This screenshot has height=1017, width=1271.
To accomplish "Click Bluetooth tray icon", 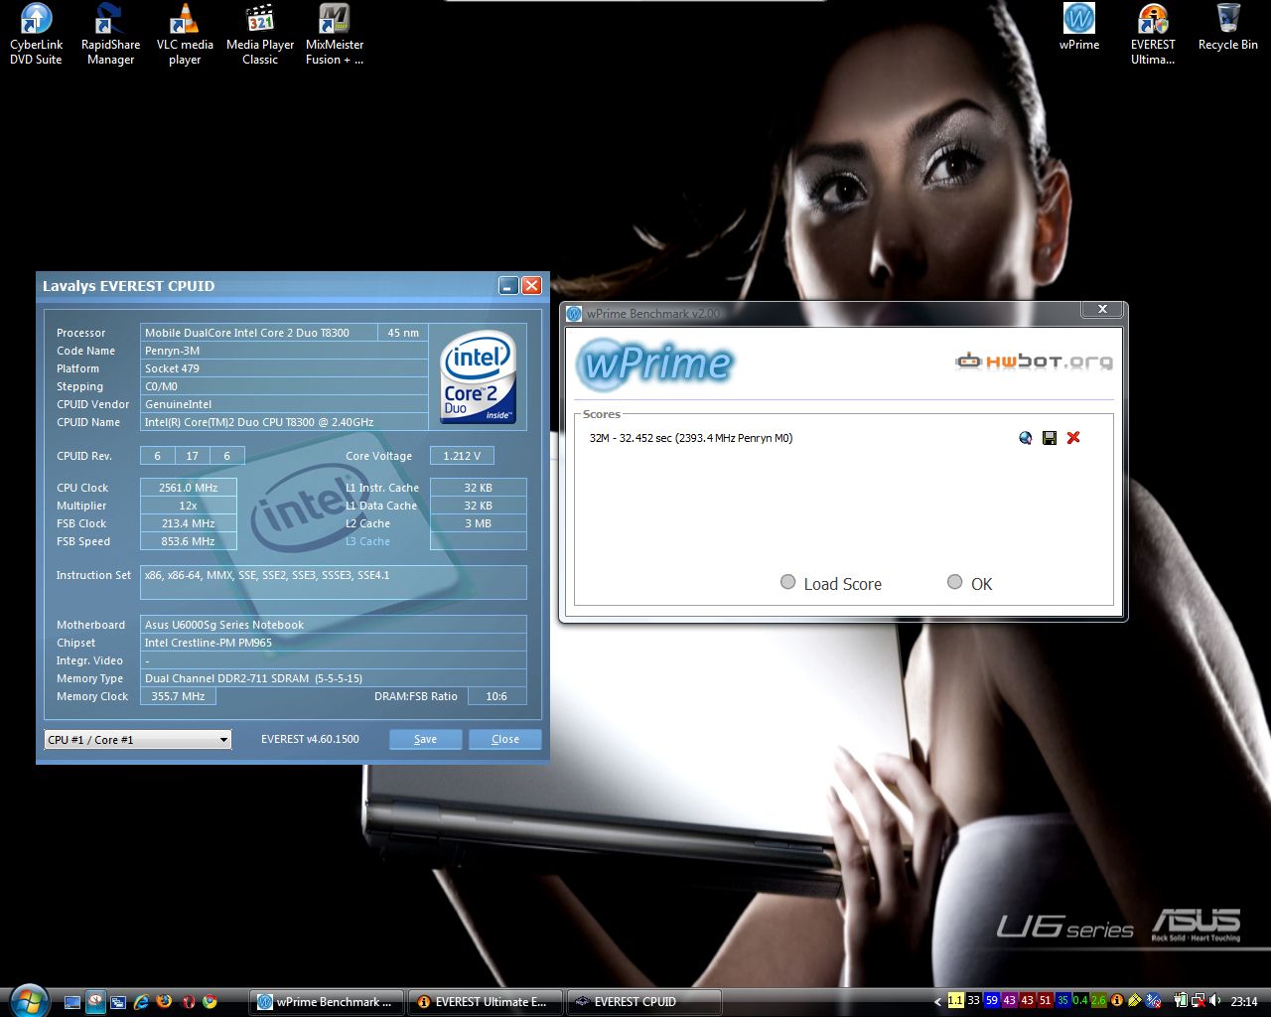I will [x=1153, y=1001].
